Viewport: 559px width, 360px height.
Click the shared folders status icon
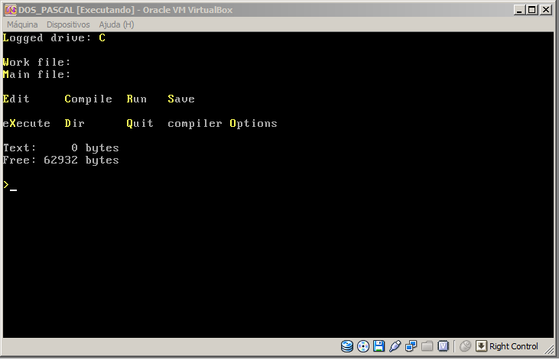tap(427, 346)
